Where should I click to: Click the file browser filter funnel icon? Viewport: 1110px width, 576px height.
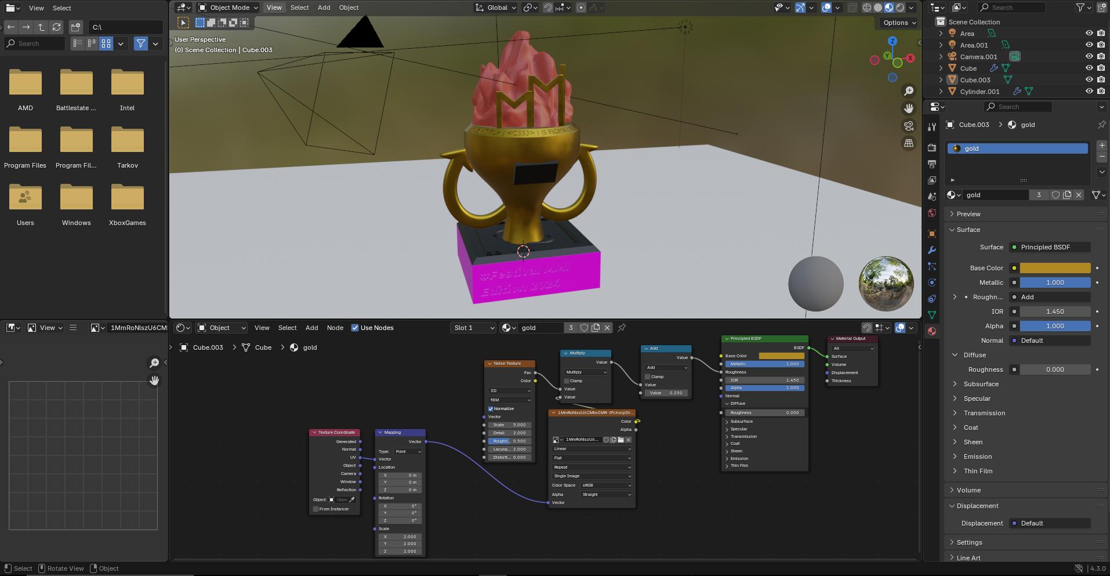[141, 44]
